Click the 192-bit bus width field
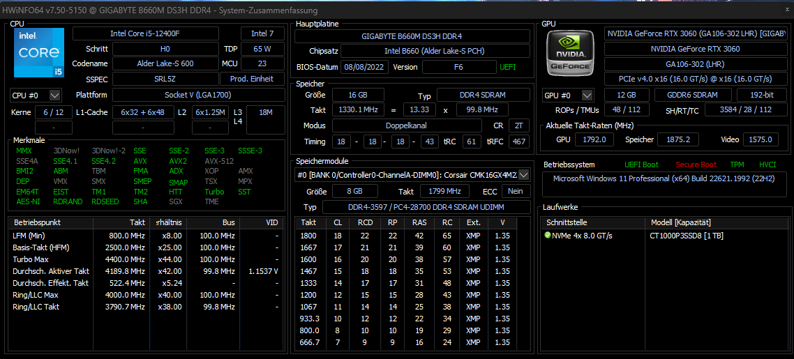The width and height of the screenshot is (794, 359). [x=762, y=95]
